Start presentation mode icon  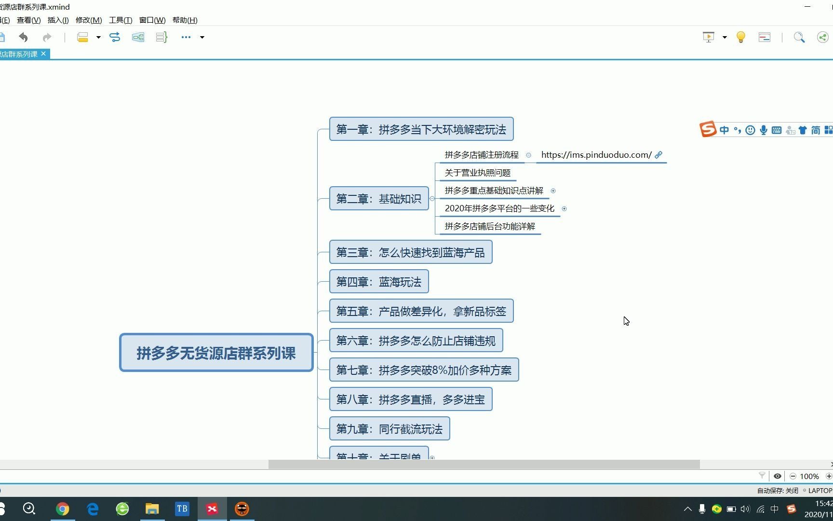[x=709, y=37]
